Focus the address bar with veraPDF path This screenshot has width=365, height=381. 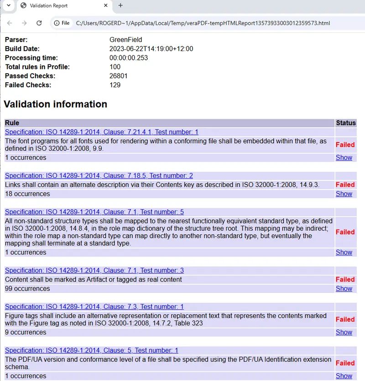203,23
